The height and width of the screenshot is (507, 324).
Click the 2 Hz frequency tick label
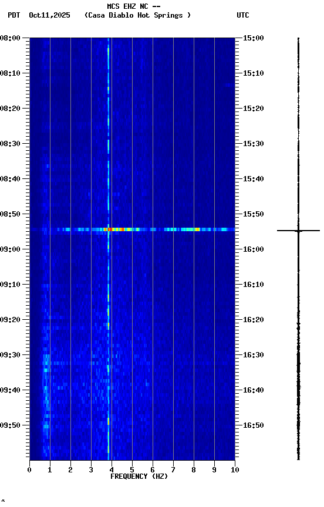[x=70, y=470]
